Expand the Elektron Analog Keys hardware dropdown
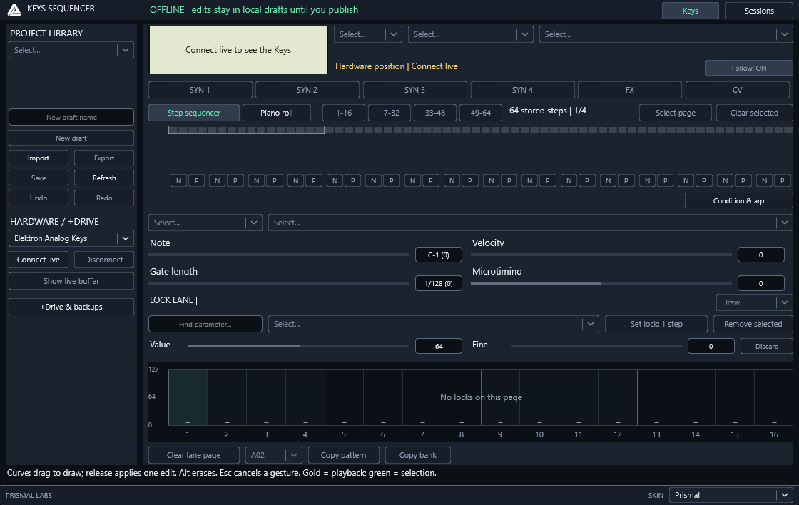The image size is (799, 505). (x=71, y=238)
